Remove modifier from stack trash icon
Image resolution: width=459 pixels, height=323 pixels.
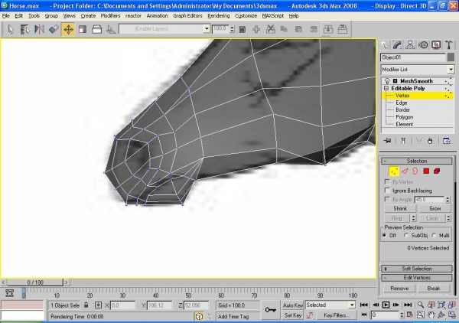pos(430,141)
